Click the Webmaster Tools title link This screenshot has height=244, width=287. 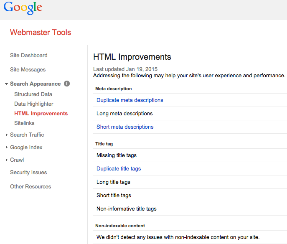click(x=41, y=33)
